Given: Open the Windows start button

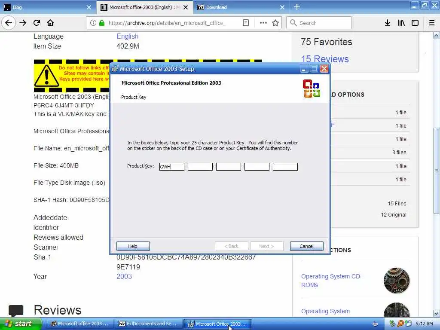Looking at the screenshot, I should pos(21,324).
